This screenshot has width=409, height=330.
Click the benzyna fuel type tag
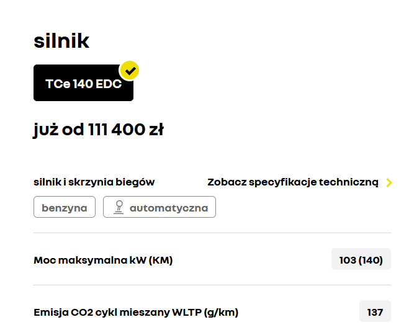tap(65, 208)
